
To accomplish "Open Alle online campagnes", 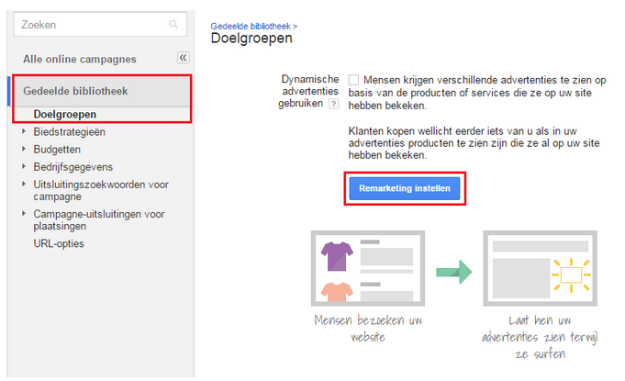I will (80, 59).
